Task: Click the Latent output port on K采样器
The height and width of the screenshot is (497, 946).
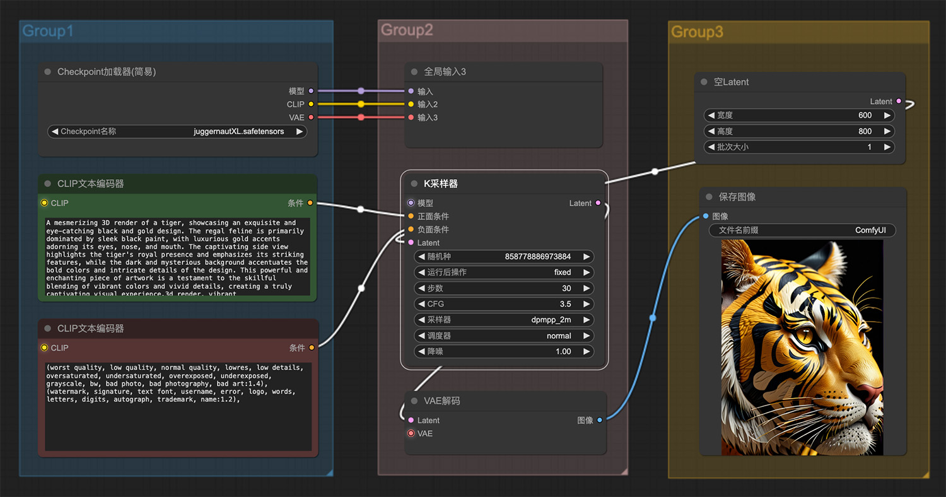Action: coord(598,203)
